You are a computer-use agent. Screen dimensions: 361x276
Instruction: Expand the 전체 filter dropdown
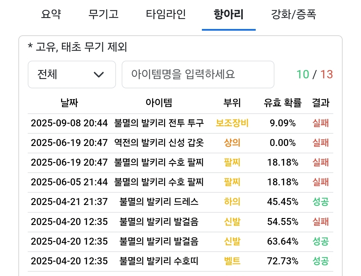click(x=72, y=74)
